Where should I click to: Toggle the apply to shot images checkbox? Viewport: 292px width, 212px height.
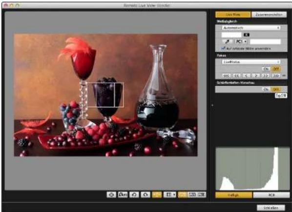[x=223, y=48]
